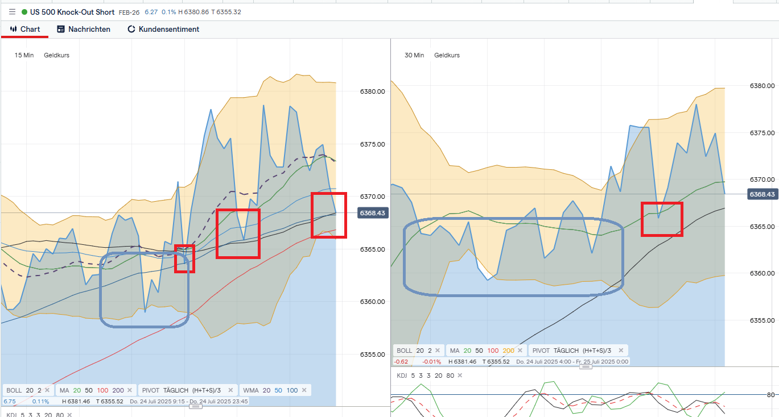Screen dimensions: 779x417
Task: Click the 6355.00 label on 30 Min axis
Action: pos(762,320)
